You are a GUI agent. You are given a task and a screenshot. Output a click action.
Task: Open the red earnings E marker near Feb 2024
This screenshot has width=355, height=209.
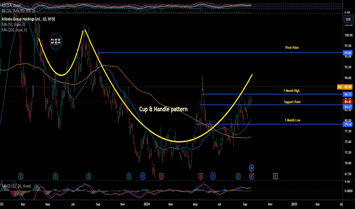click(161, 176)
